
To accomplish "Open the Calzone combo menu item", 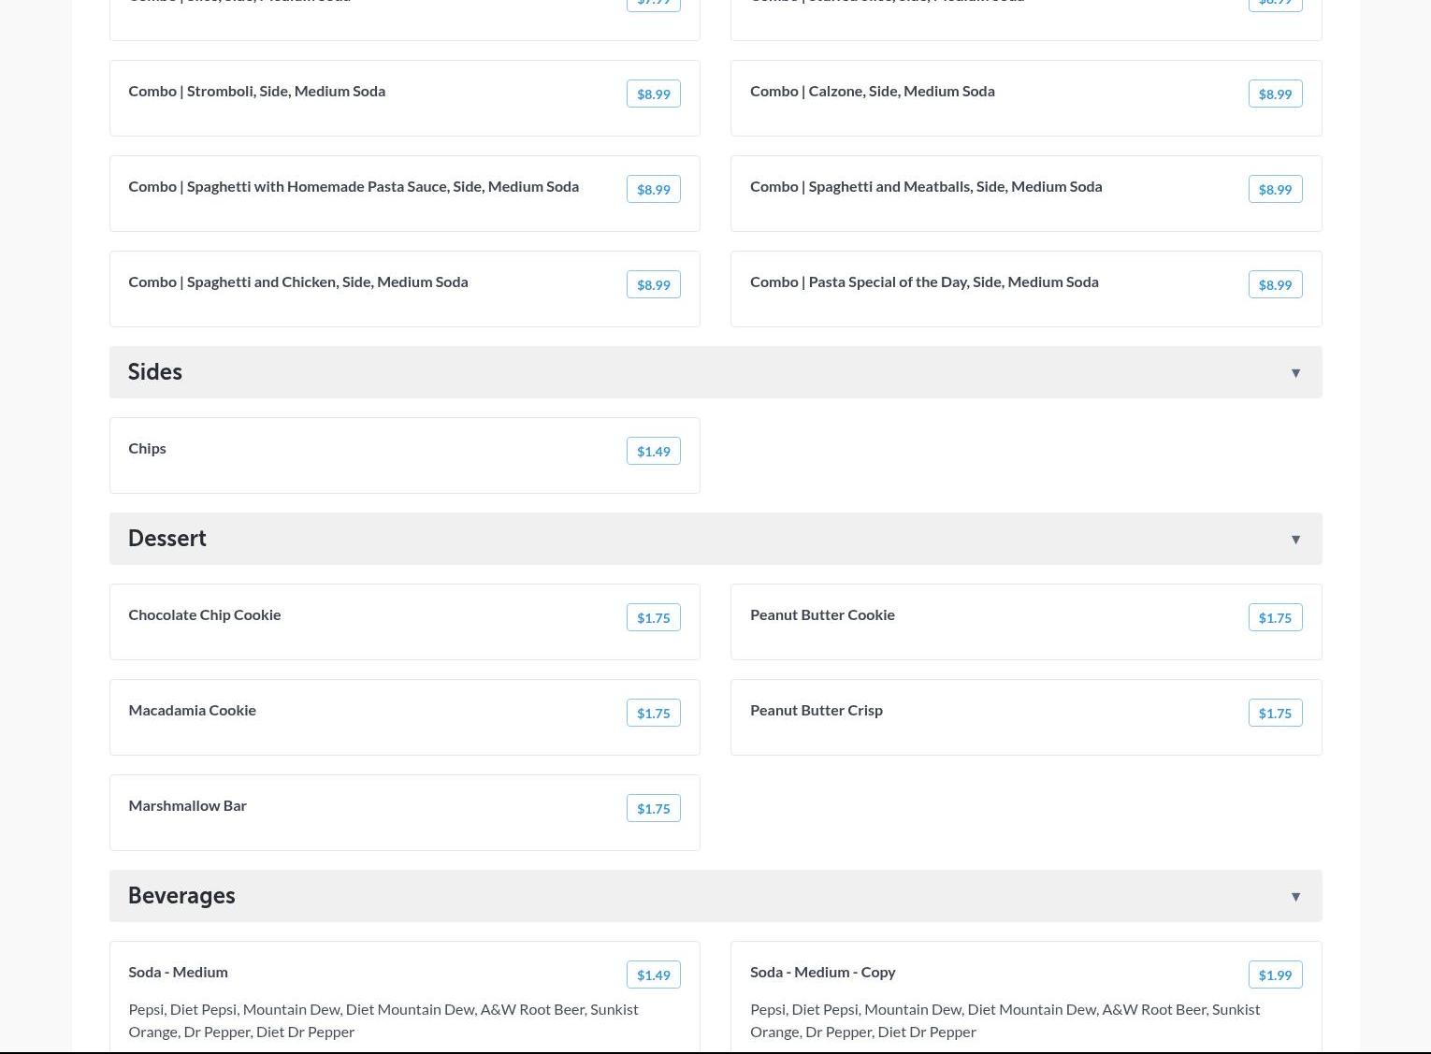I will point(872,92).
